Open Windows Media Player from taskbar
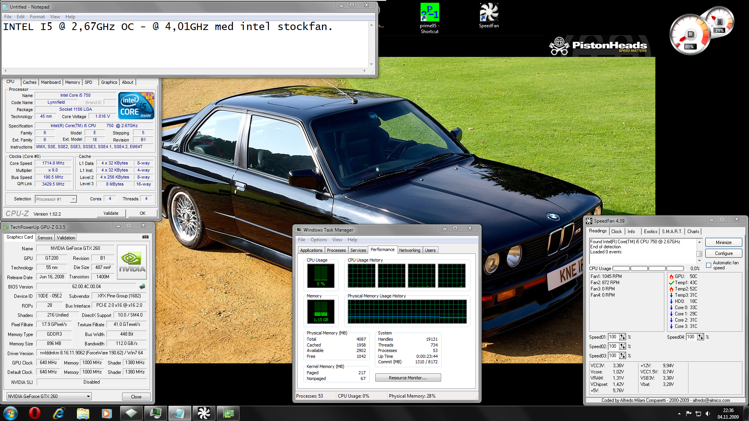The width and height of the screenshot is (749, 421). 106,413
